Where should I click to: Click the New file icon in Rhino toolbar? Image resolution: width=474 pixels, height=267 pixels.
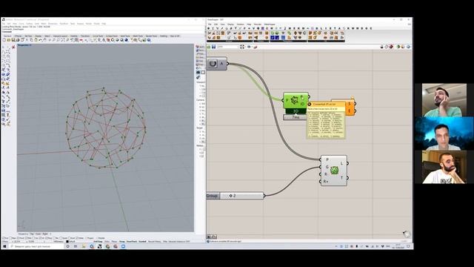click(4, 40)
